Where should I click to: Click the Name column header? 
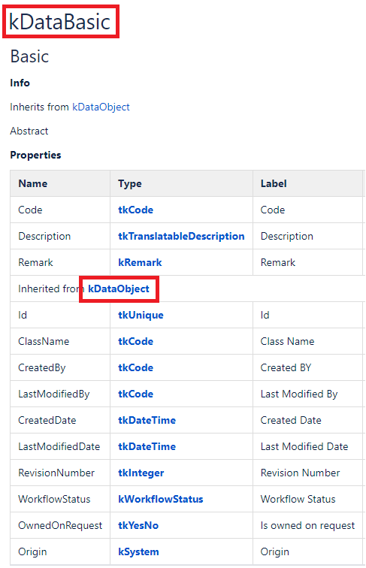tap(33, 183)
